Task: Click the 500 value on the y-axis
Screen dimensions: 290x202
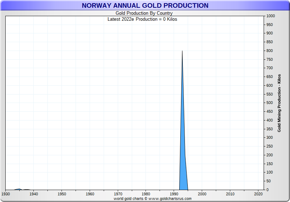Action: click(x=270, y=103)
